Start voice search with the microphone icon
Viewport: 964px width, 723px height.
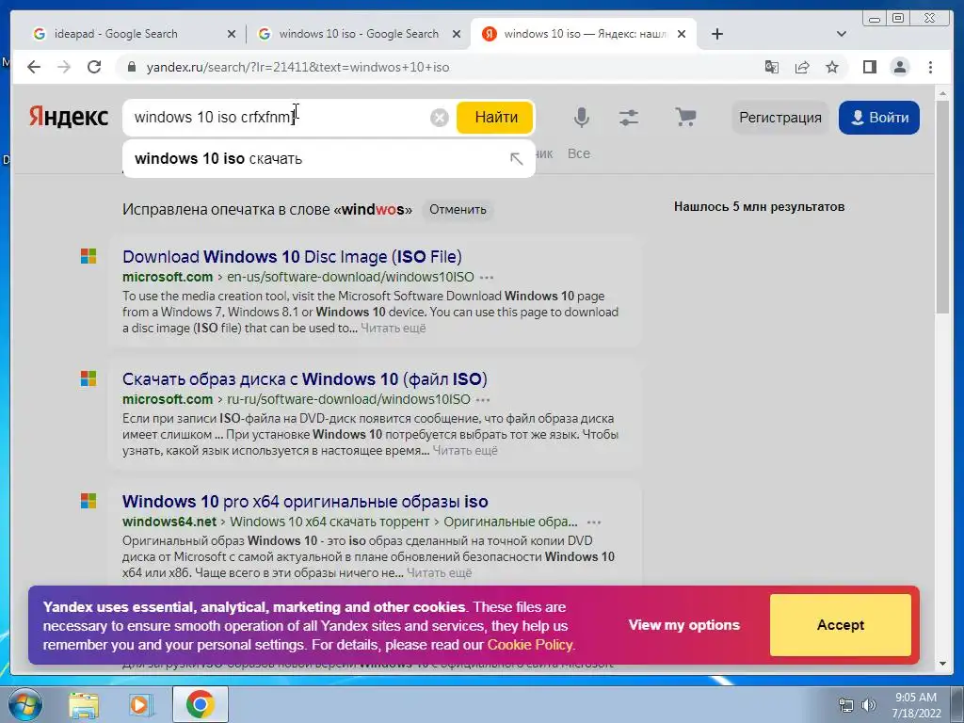tap(581, 117)
